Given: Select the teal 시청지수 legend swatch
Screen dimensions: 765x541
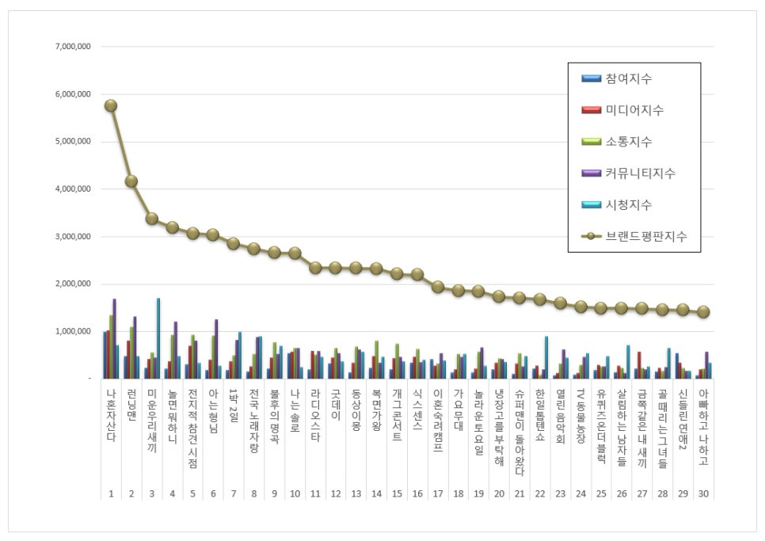Looking at the screenshot, I should 591,205.
